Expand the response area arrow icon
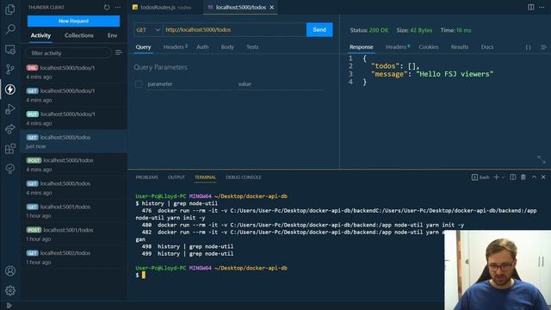The height and width of the screenshot is (310, 551). [542, 159]
